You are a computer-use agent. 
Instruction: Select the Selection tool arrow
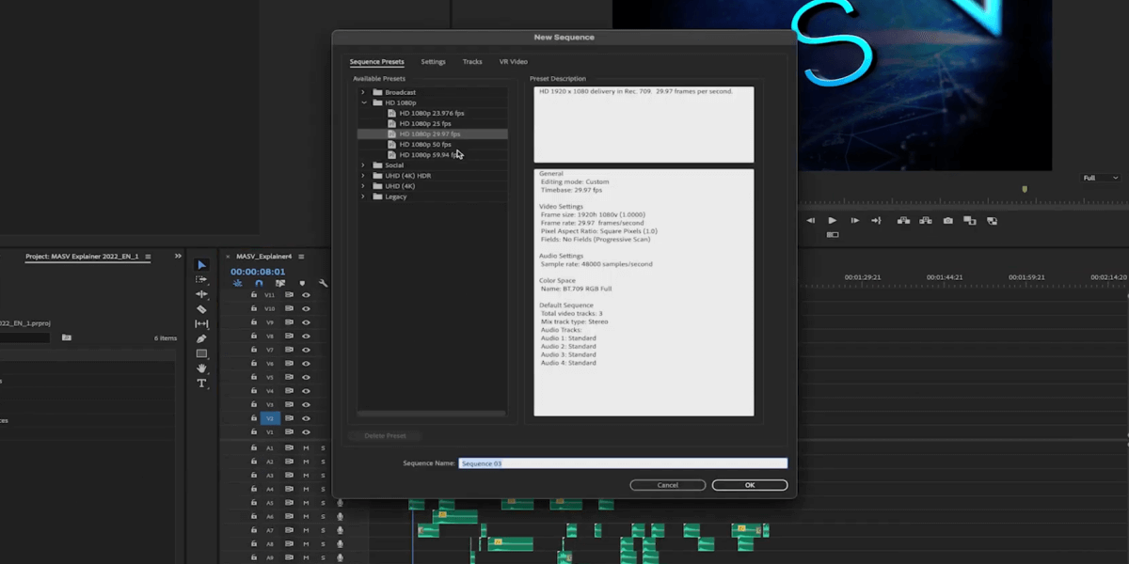click(x=201, y=265)
